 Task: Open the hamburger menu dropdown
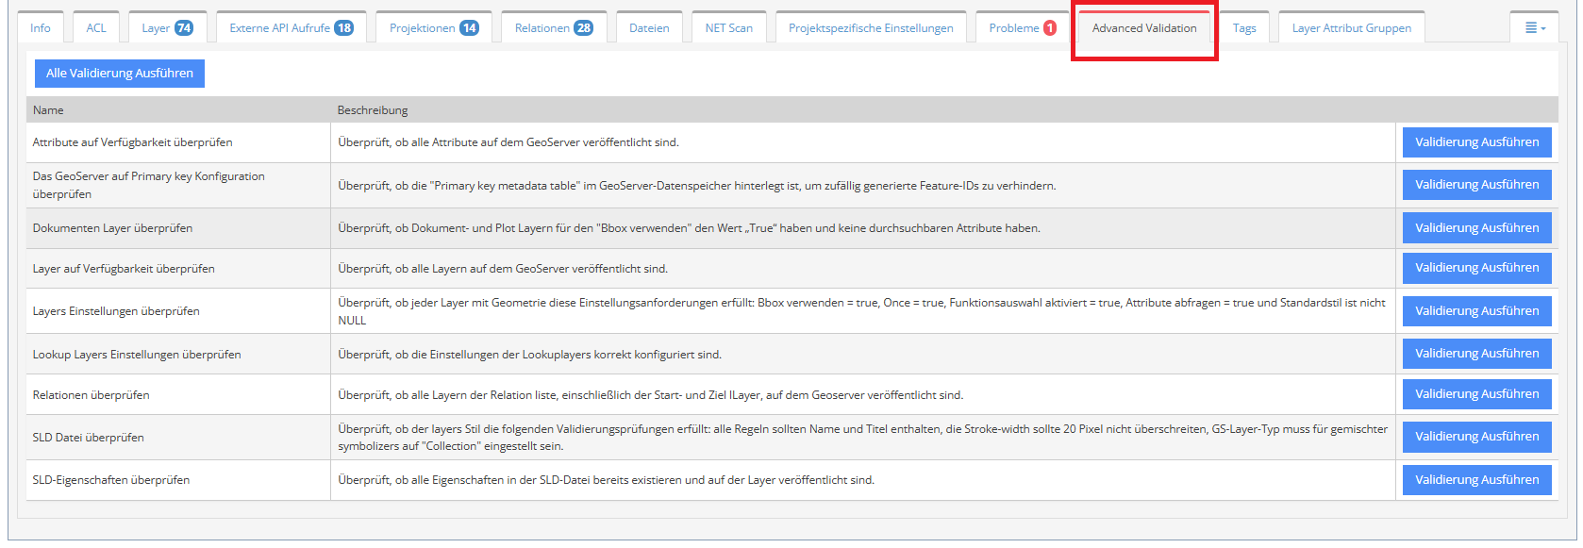[1535, 28]
